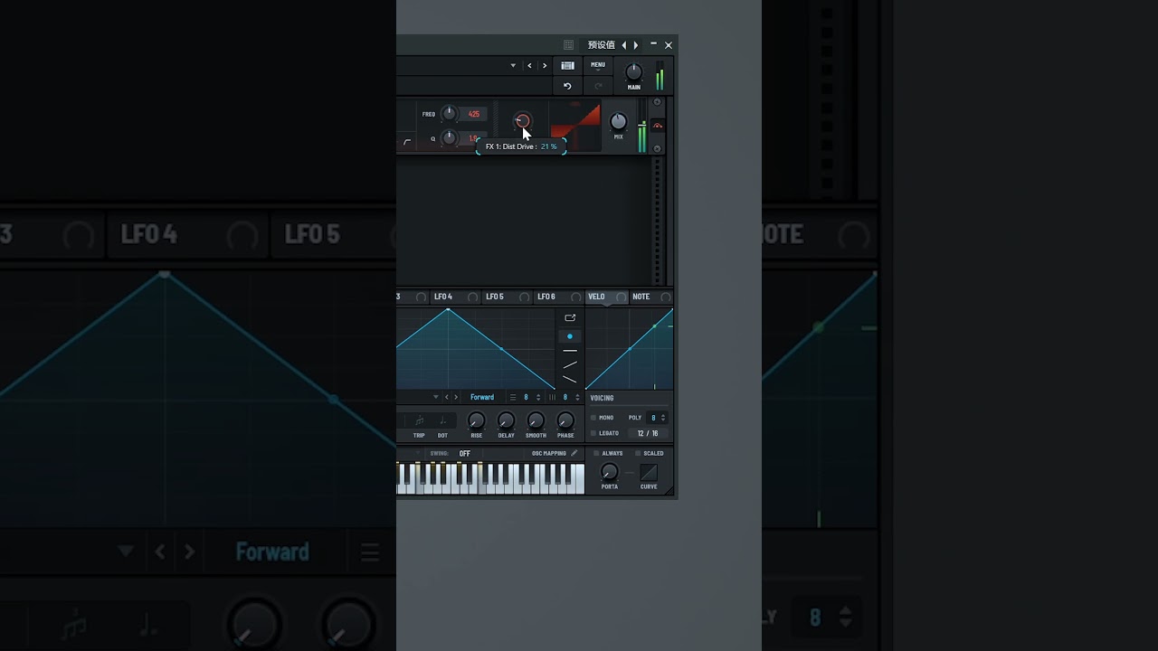The image size is (1158, 651).
Task: Select the flat line LFO tool
Action: (570, 351)
